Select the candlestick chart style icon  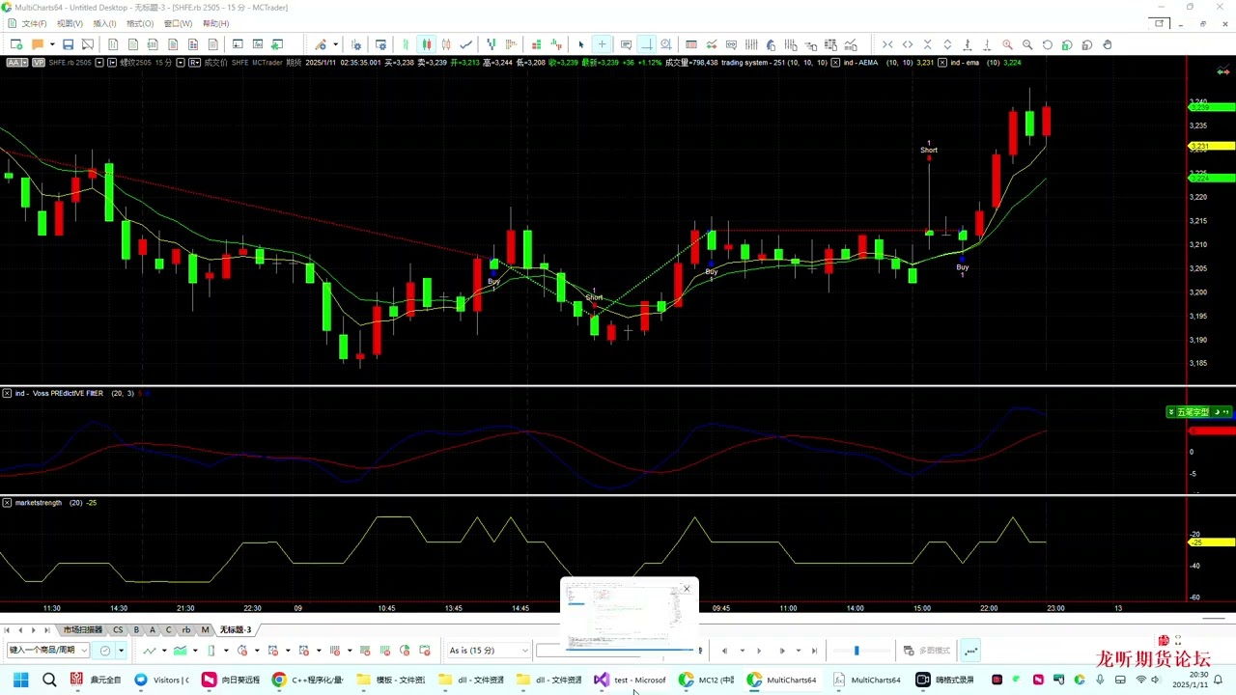point(426,44)
